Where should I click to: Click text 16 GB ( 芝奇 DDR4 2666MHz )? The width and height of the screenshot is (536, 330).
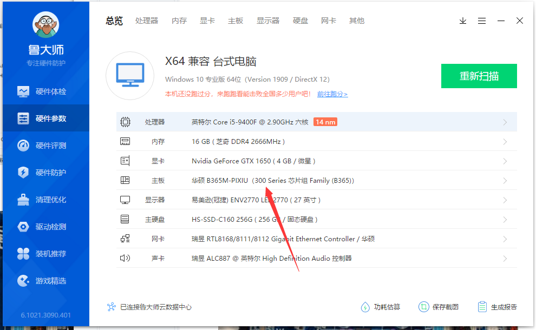pos(238,141)
